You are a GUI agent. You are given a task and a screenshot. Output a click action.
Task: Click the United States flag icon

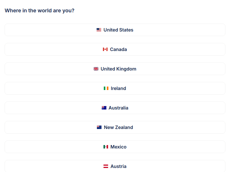[x=99, y=30]
